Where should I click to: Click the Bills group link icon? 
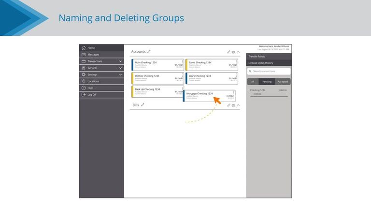coord(228,105)
